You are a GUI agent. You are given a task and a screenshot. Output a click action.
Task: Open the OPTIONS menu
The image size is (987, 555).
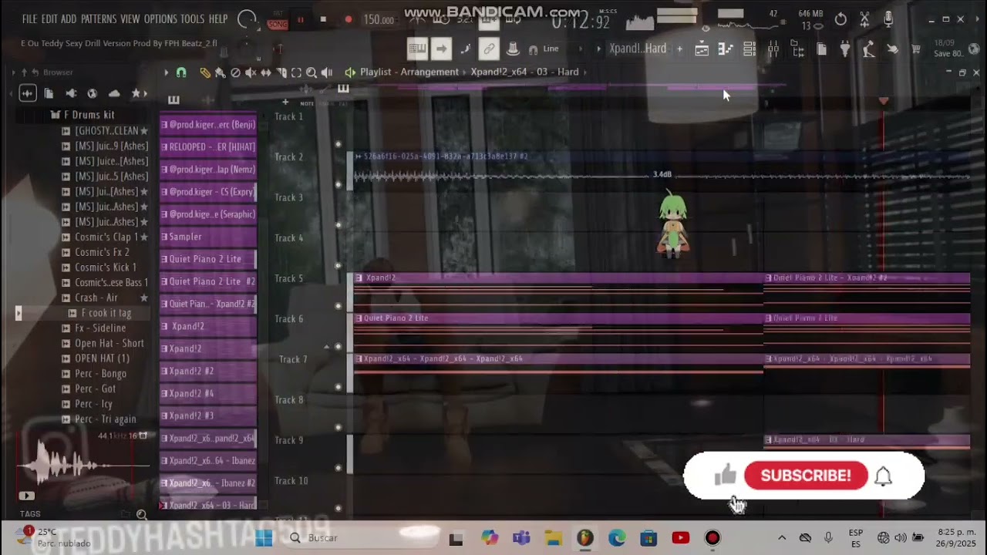click(160, 18)
